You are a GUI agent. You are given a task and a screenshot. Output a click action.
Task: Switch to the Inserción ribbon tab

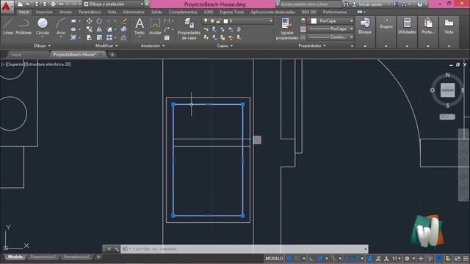pos(44,12)
